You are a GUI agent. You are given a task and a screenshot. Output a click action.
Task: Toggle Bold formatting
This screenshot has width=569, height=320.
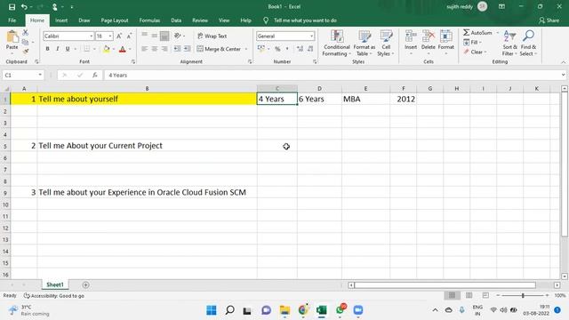[x=47, y=49]
